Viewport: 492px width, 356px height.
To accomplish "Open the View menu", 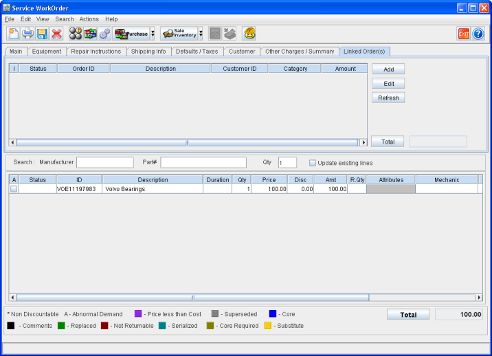I will (43, 19).
